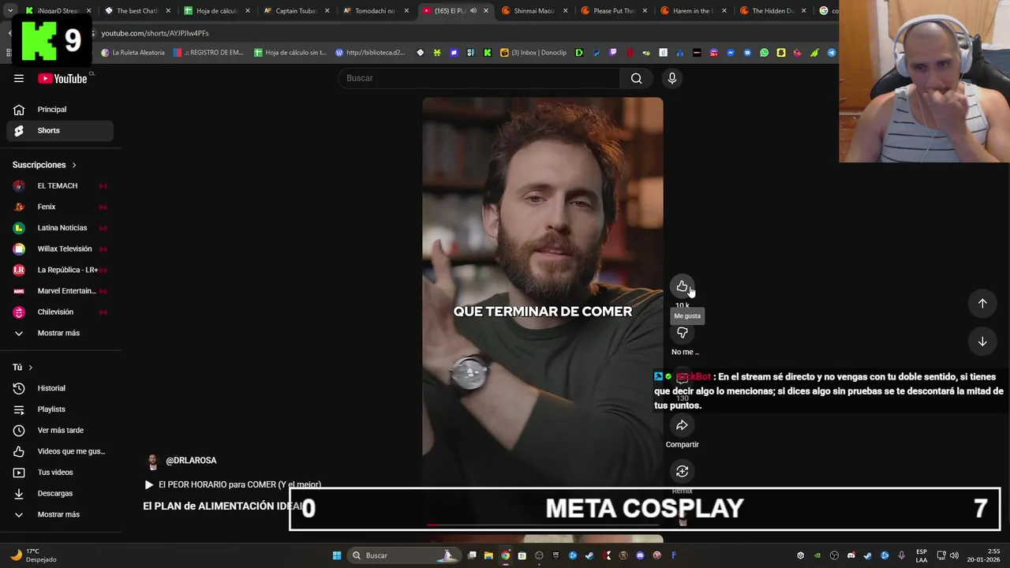The height and width of the screenshot is (568, 1010).
Task: Open the biblioteca.d2 bookmark
Action: pos(370,53)
